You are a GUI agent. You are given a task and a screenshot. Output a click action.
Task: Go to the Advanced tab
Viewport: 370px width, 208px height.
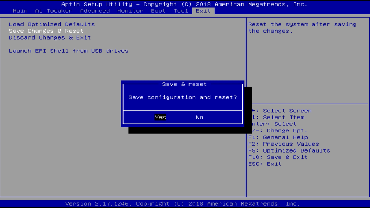pyautogui.click(x=95, y=11)
